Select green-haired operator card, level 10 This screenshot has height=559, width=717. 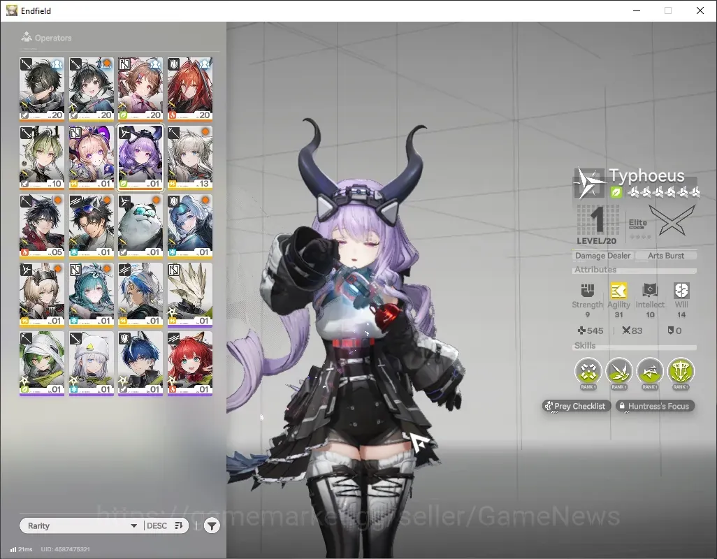pyautogui.click(x=42, y=157)
